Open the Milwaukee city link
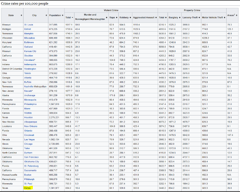The image size is (240, 192). click(x=30, y=38)
